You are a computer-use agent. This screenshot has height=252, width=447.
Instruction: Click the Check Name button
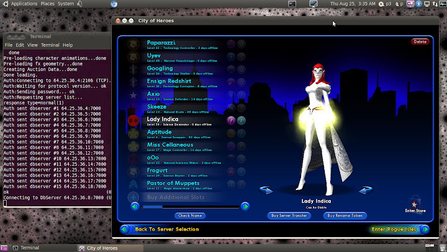pos(190,215)
